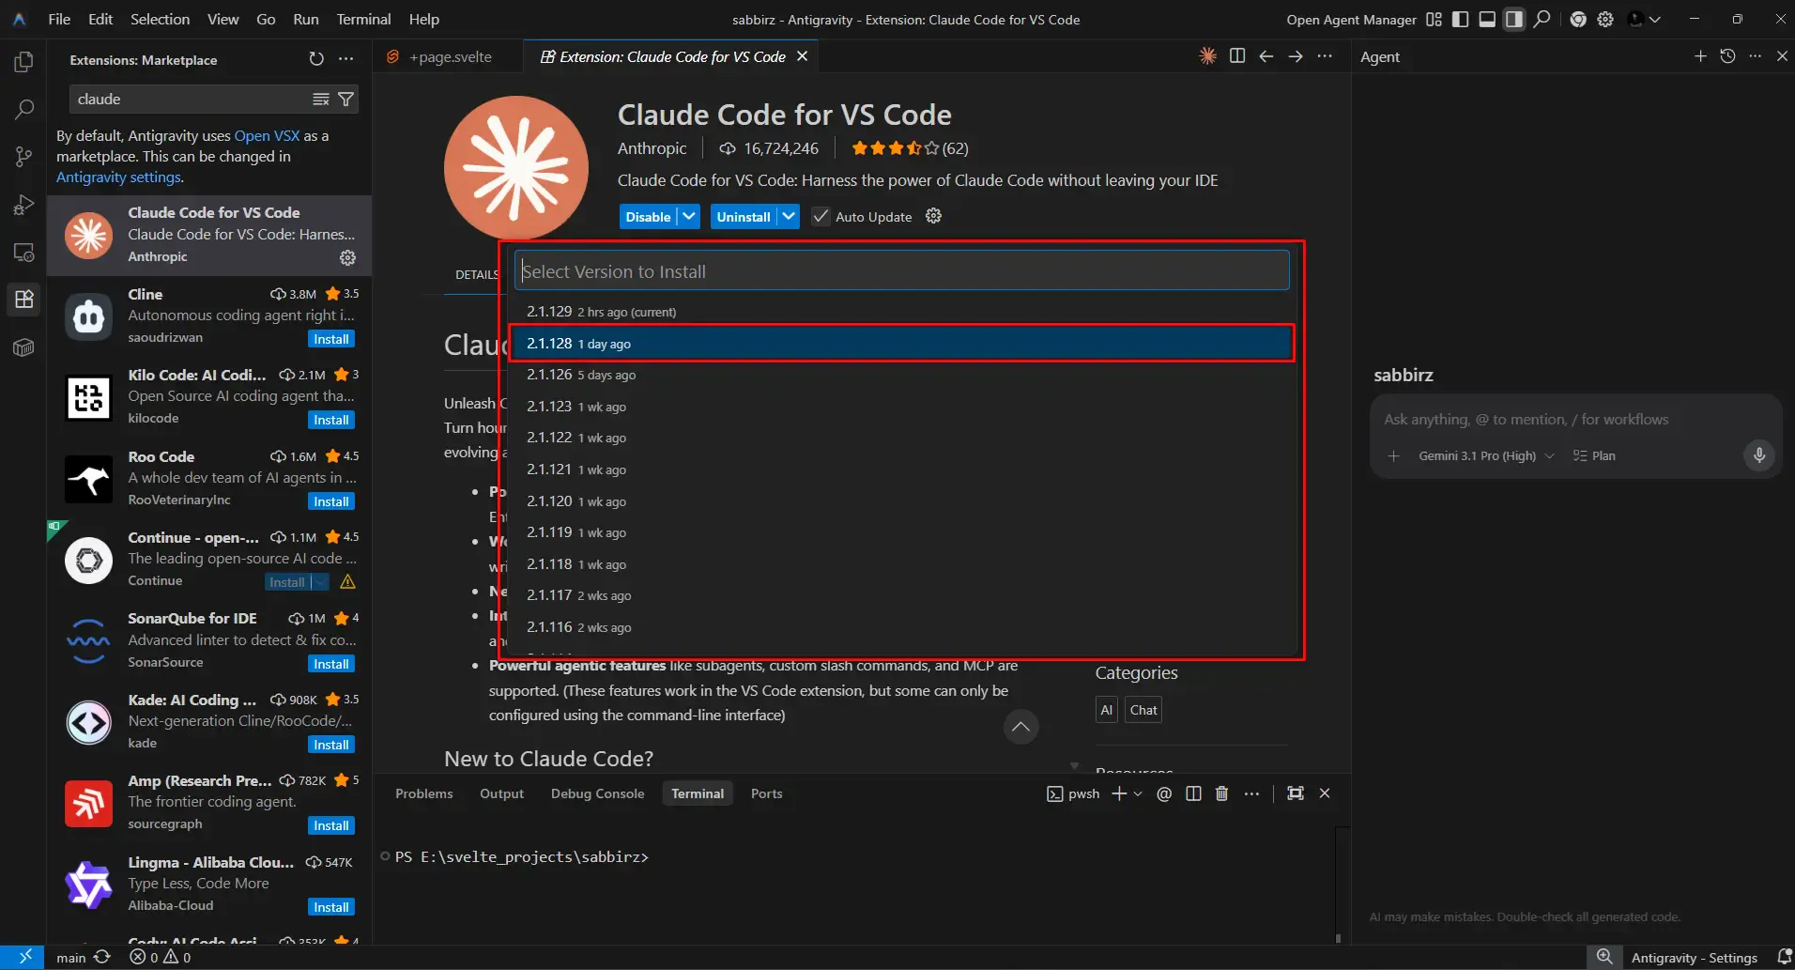Image resolution: width=1795 pixels, height=970 pixels.
Task: Open notifications bell in status bar
Action: coord(1784,958)
